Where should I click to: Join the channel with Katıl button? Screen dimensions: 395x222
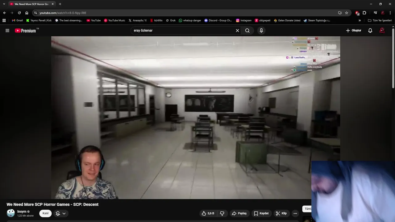(x=45, y=213)
